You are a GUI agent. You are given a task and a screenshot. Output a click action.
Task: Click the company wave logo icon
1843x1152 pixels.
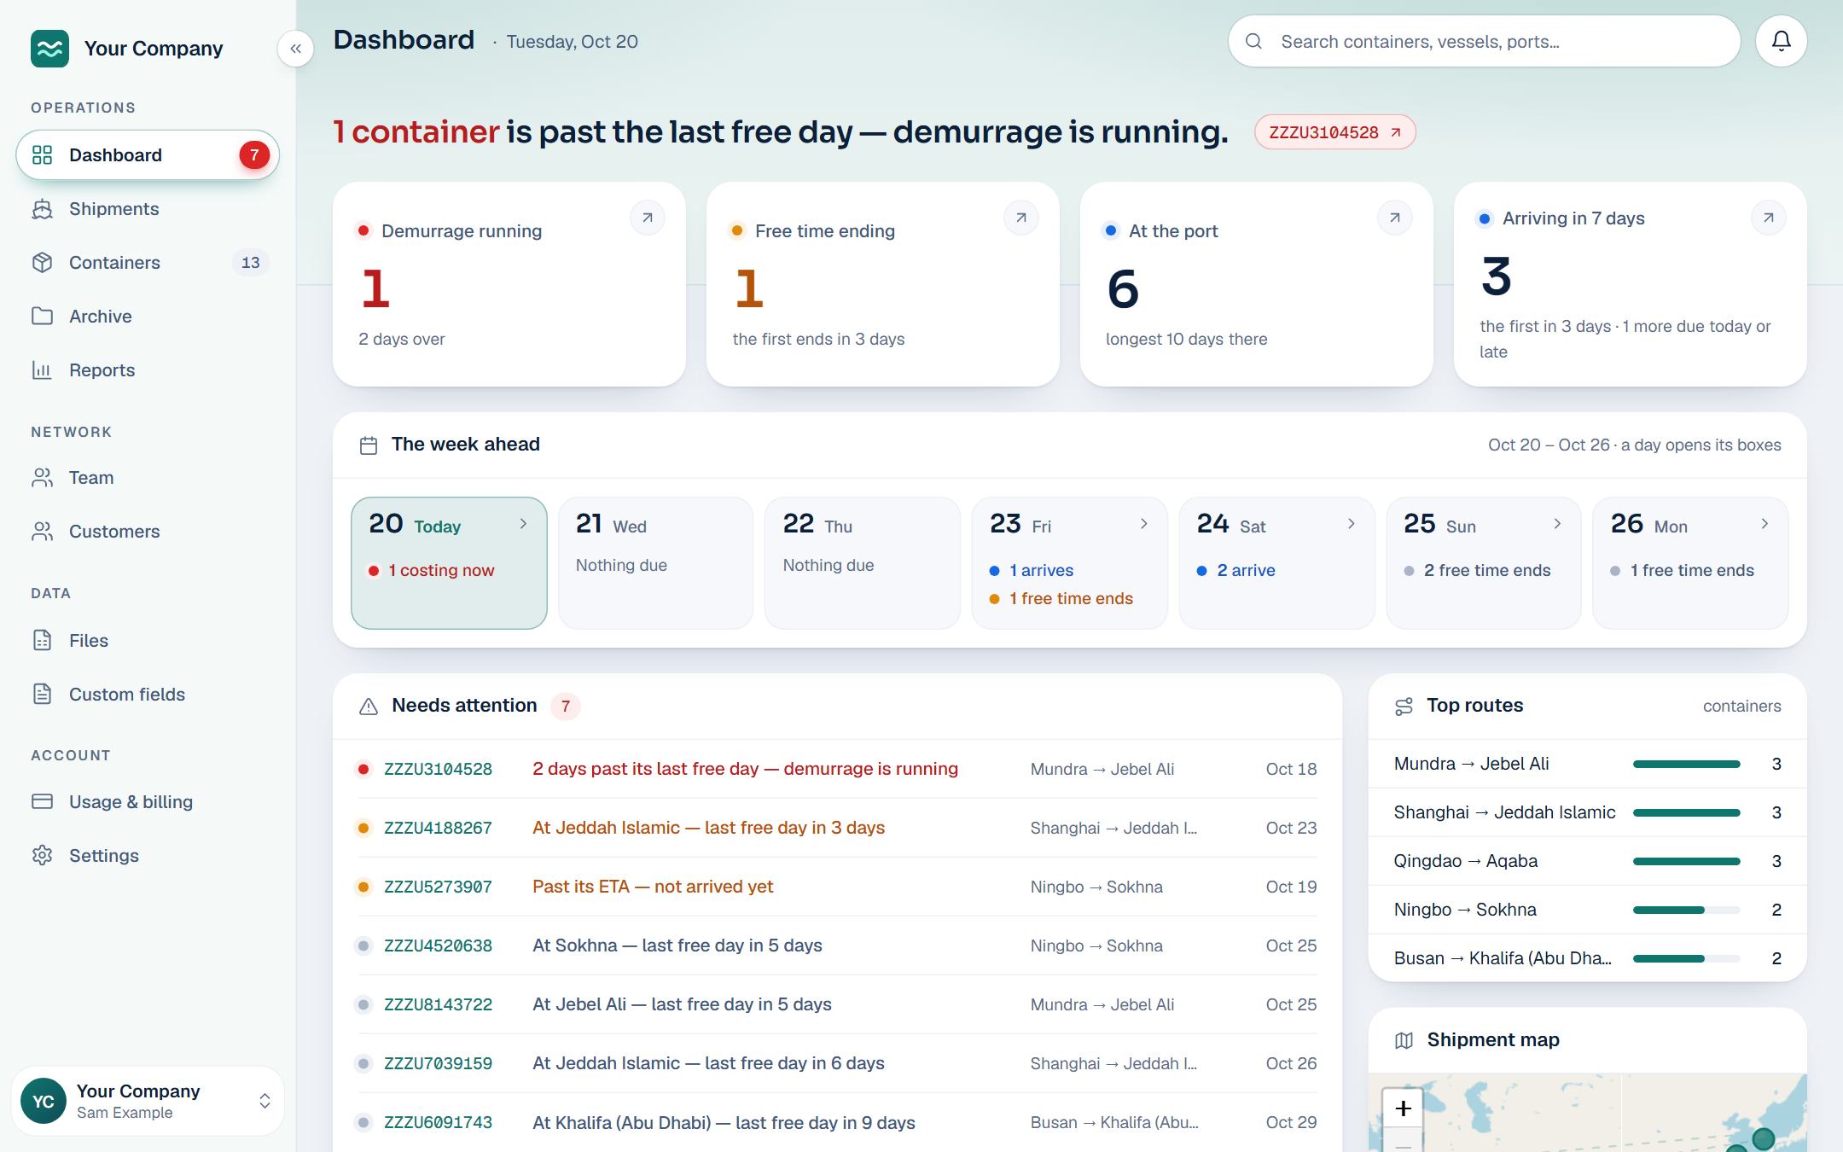point(49,49)
